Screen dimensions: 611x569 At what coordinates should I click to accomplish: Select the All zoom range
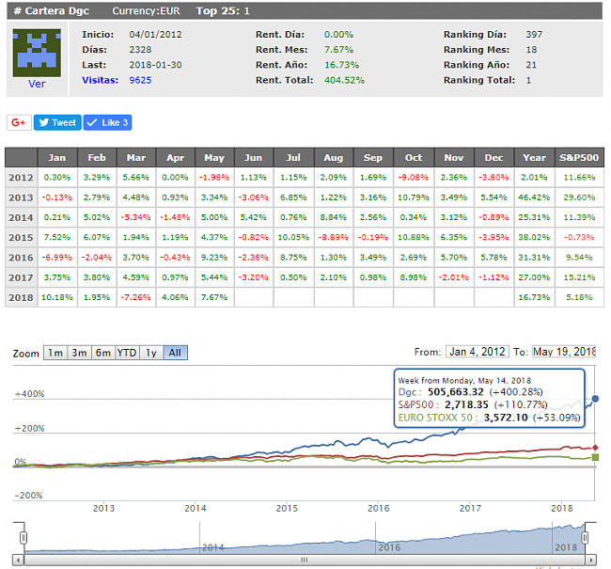click(x=175, y=353)
